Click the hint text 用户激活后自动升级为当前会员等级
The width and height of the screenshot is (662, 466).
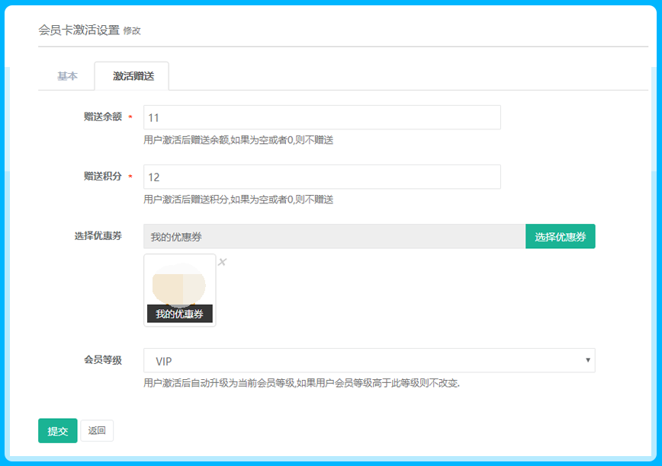click(x=301, y=383)
